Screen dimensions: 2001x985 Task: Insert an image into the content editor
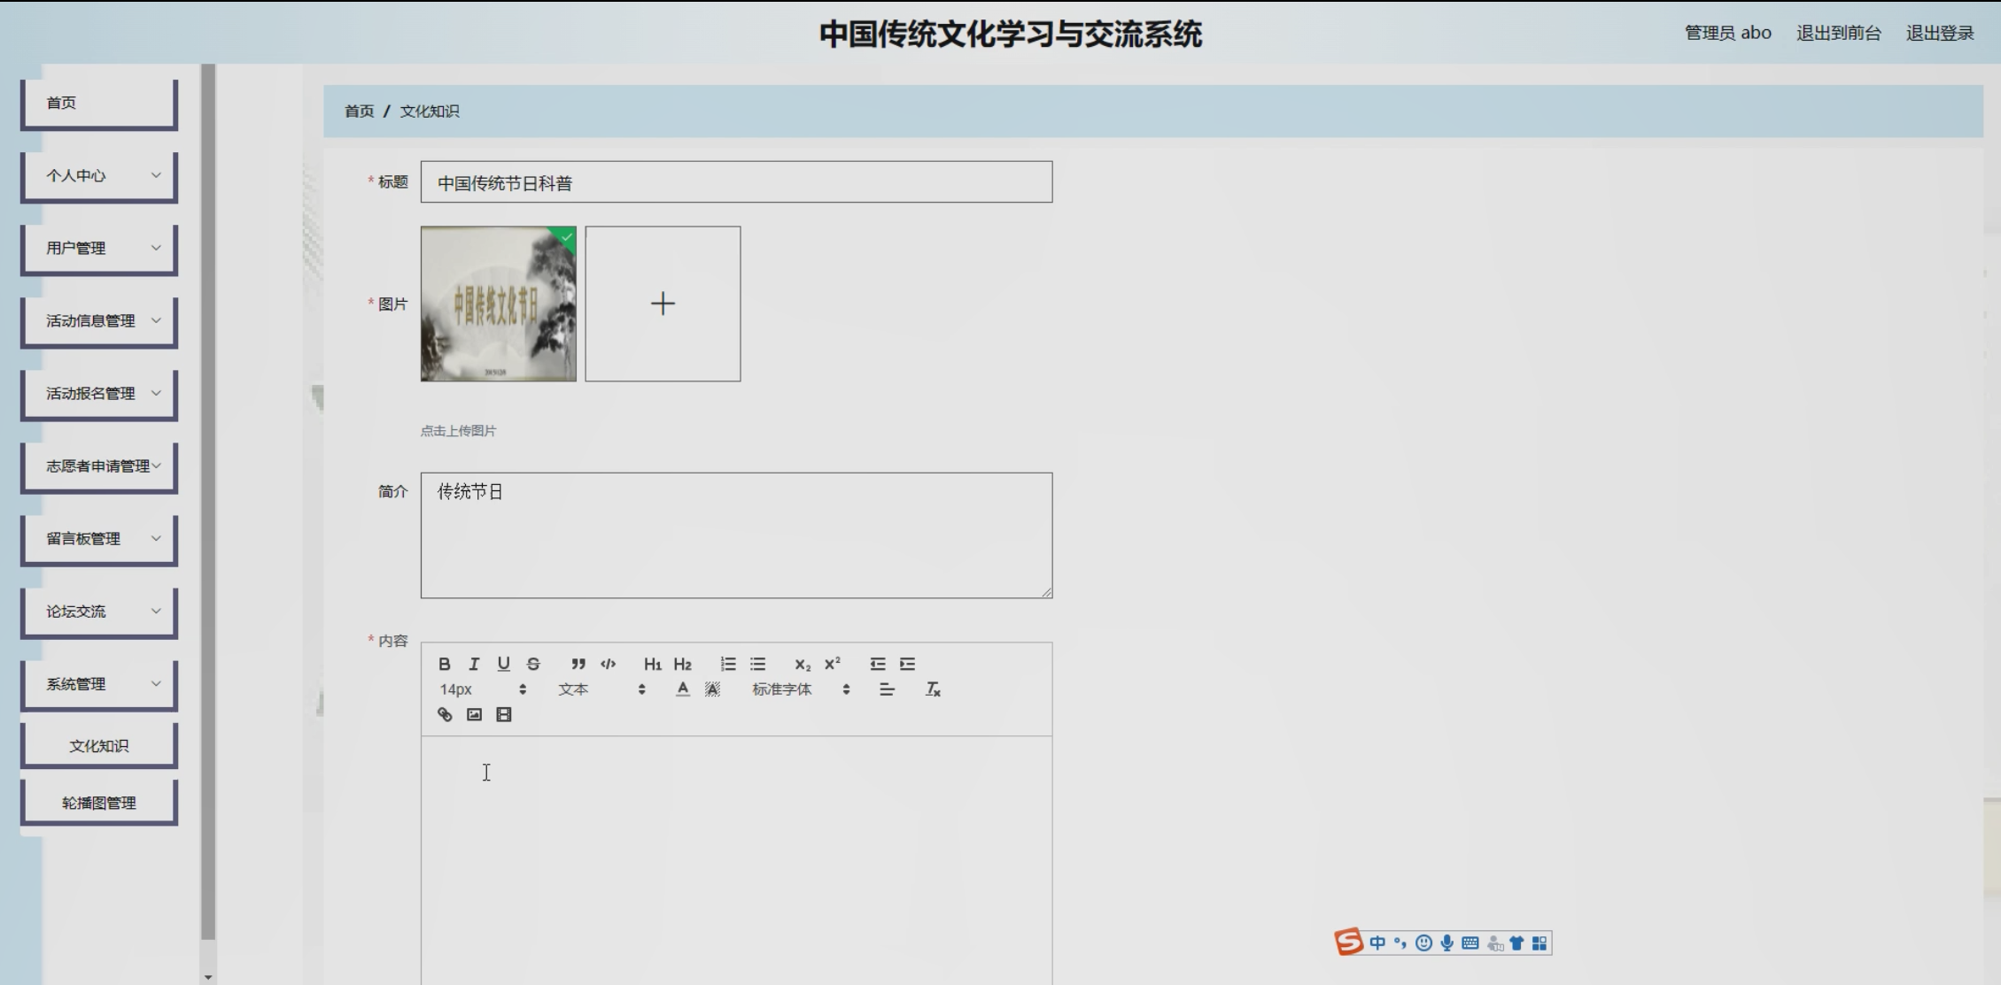(475, 714)
